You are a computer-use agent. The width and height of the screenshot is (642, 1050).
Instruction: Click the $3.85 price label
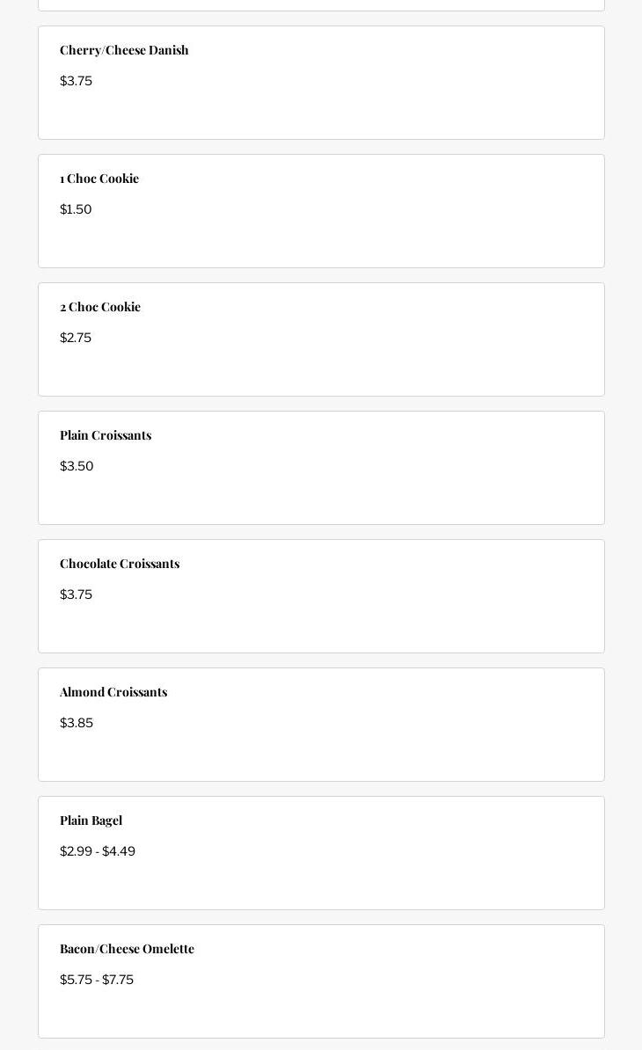pyautogui.click(x=77, y=723)
